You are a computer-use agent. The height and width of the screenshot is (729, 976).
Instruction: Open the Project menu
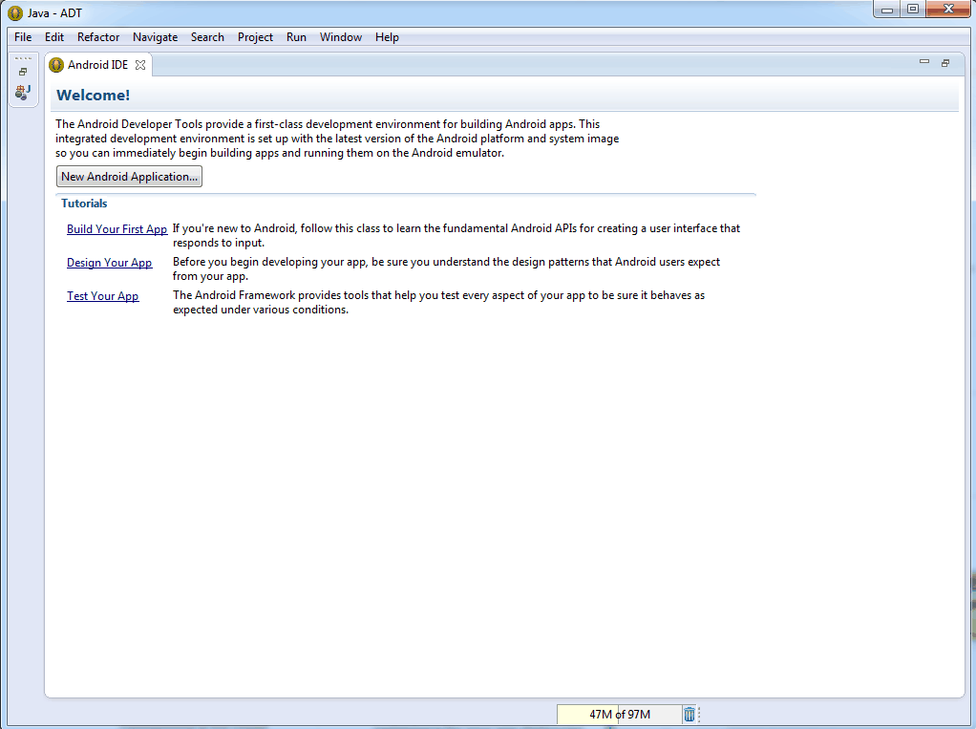[255, 37]
